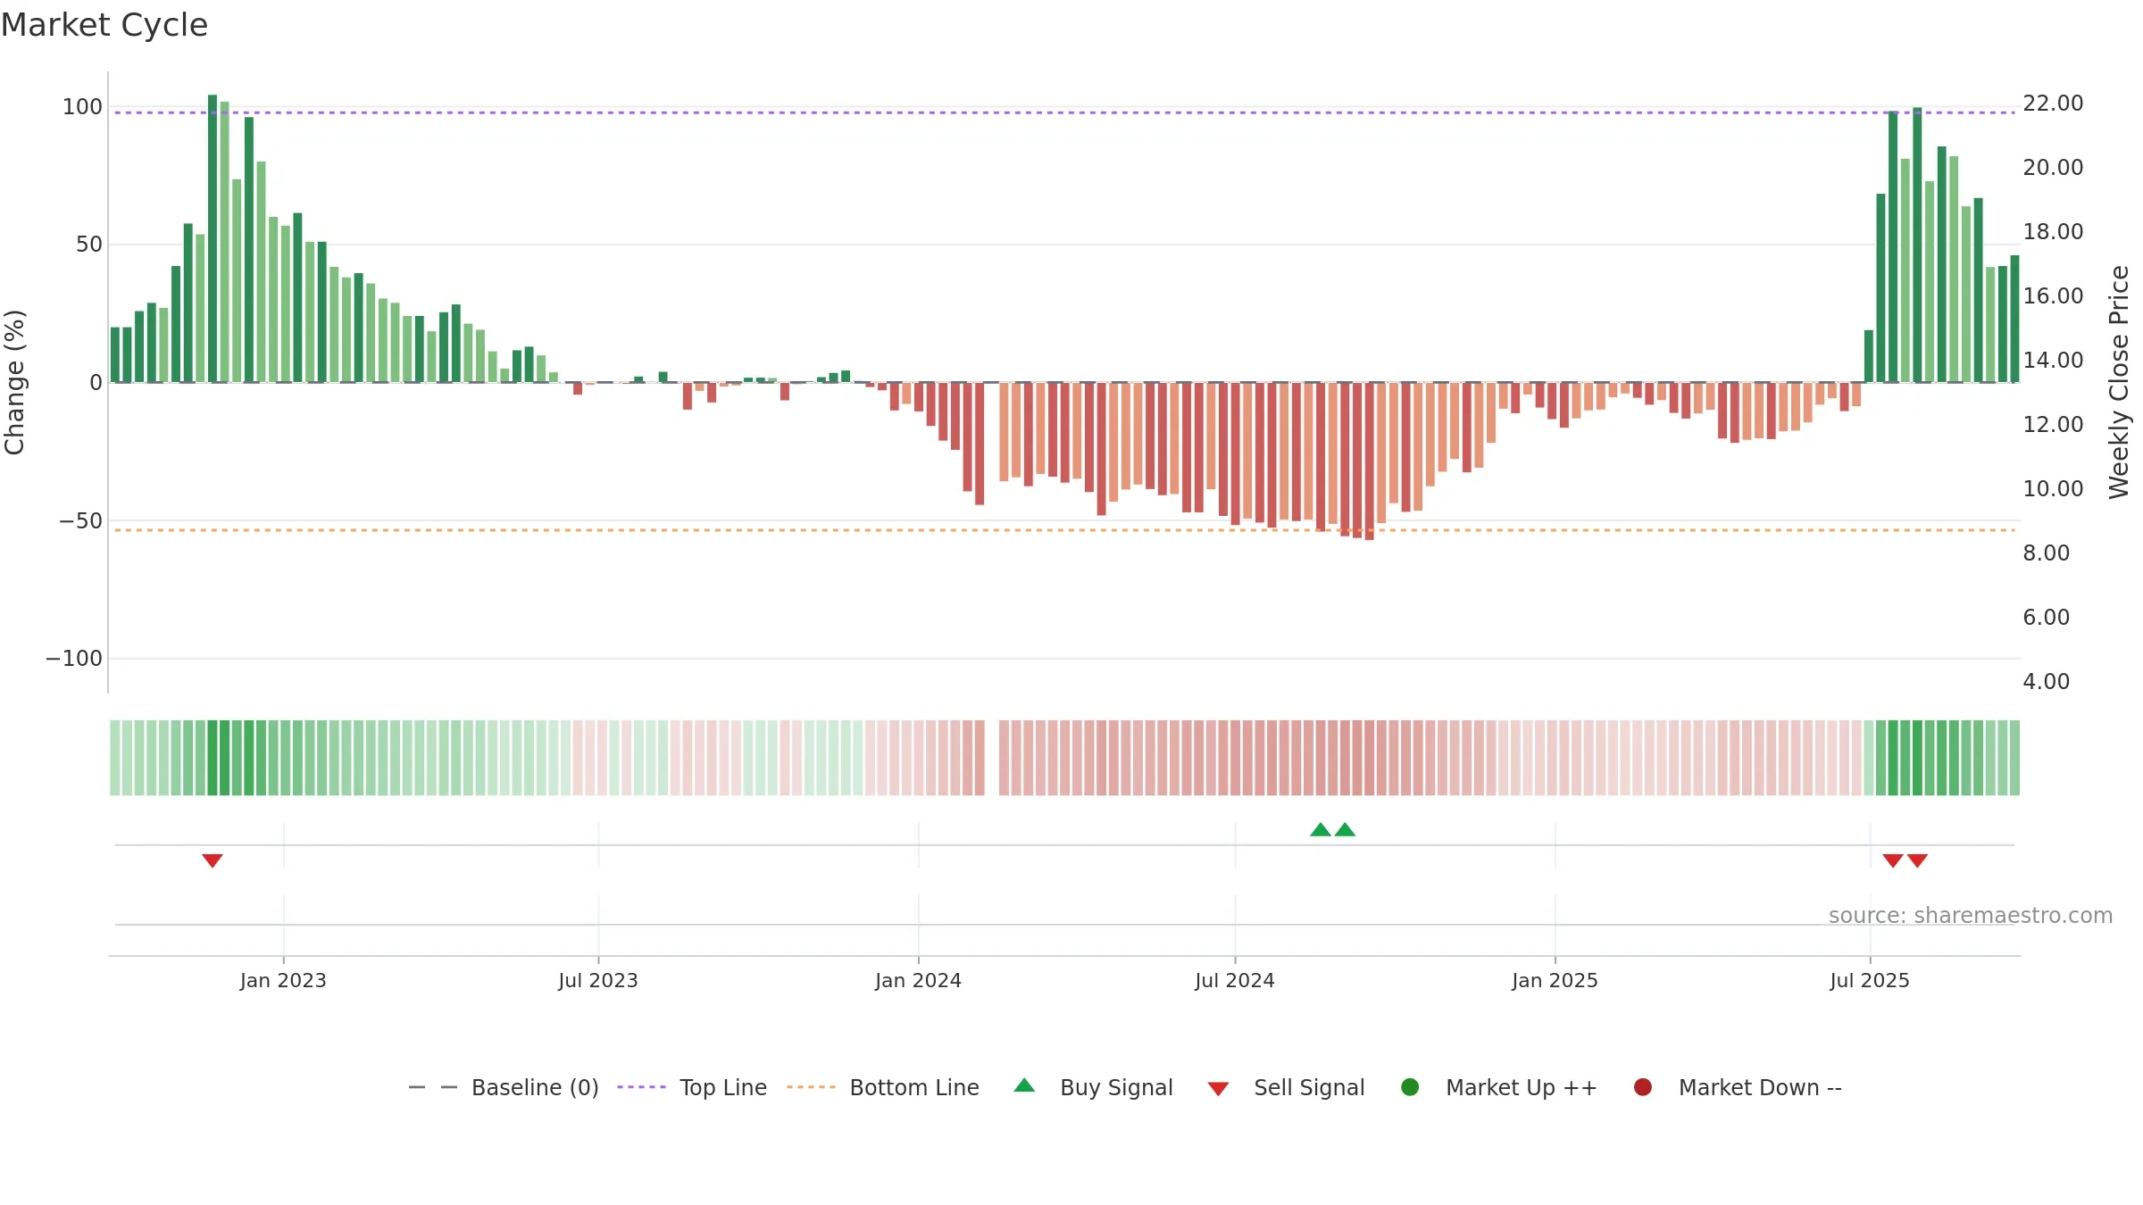Click the Buy Signal legend triangle icon
This screenshot has width=2143, height=1205.
tap(1024, 1085)
